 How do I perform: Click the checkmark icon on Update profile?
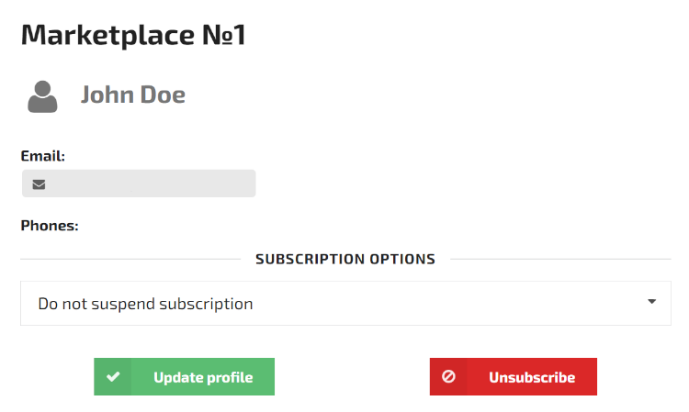113,376
